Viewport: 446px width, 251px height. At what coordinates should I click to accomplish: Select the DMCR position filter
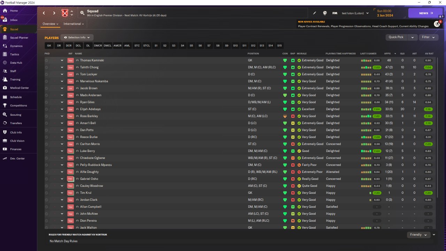click(98, 46)
